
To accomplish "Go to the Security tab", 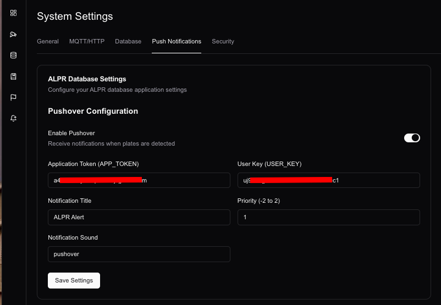I will pyautogui.click(x=223, y=41).
